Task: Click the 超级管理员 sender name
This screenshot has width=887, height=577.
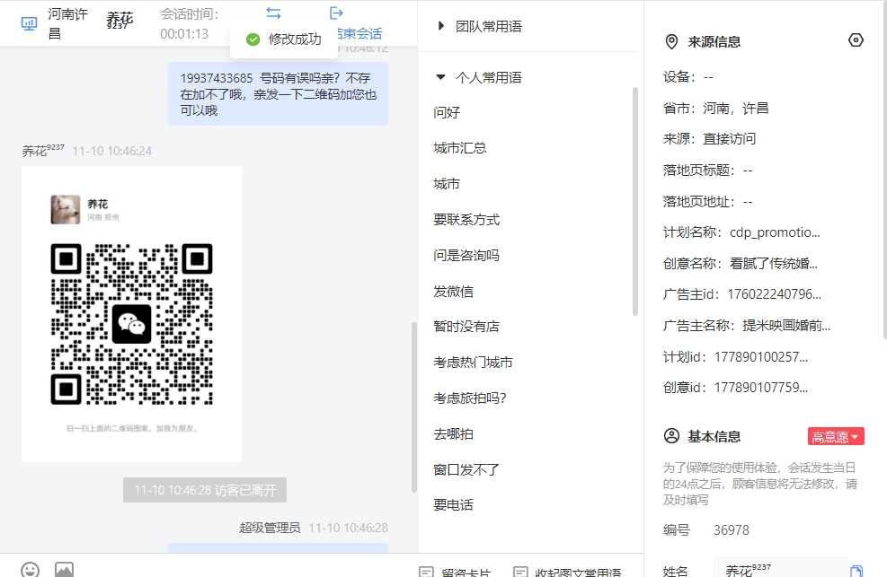Action: point(270,528)
